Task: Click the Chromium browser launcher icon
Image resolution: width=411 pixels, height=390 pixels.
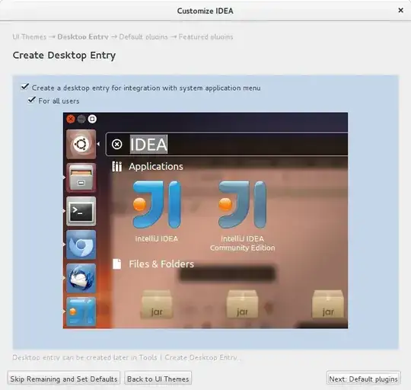Action: 81,245
